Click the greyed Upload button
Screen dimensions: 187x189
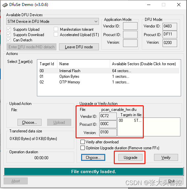point(59,122)
